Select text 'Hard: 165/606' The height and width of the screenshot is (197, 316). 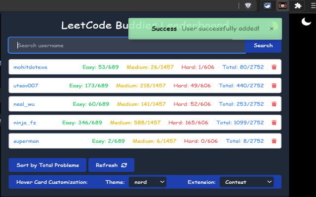(x=188, y=123)
